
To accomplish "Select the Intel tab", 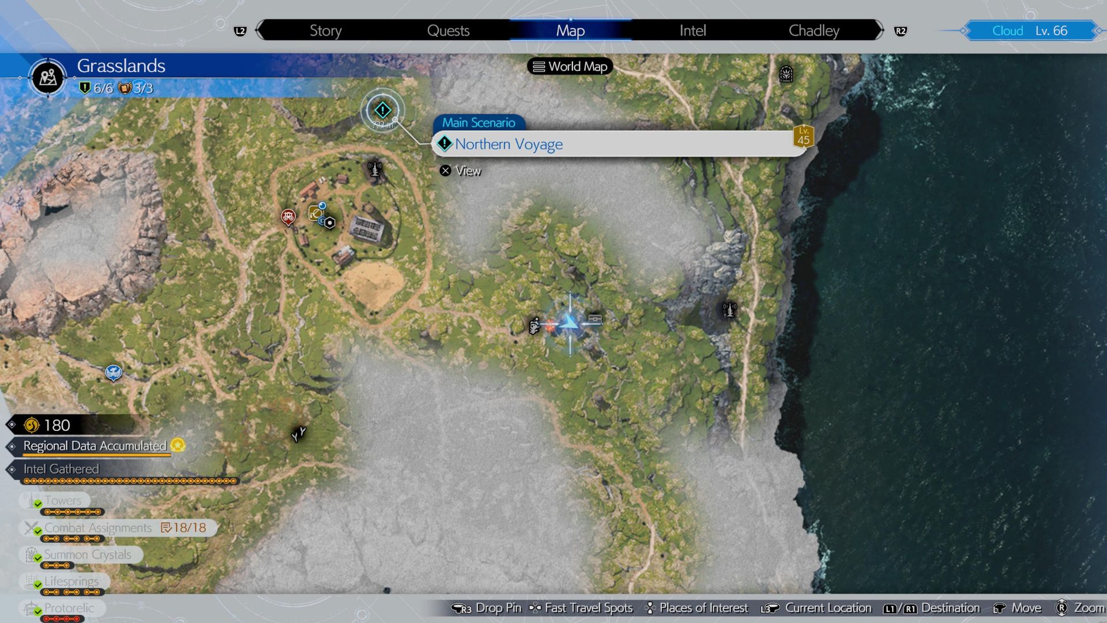I will click(692, 31).
